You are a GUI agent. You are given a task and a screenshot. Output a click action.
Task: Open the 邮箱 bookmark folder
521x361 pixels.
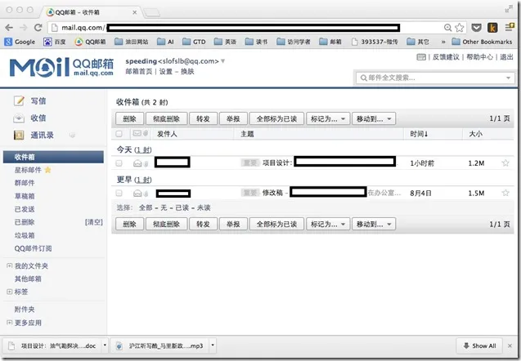click(x=330, y=42)
